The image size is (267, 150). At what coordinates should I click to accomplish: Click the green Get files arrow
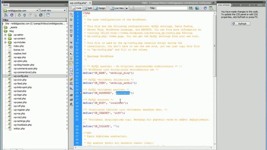click(x=19, y=15)
